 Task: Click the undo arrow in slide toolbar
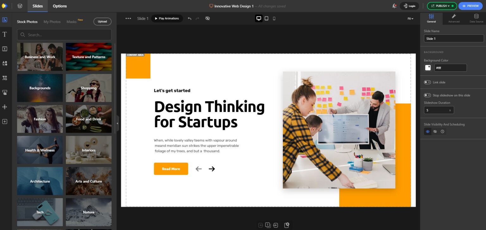190,18
